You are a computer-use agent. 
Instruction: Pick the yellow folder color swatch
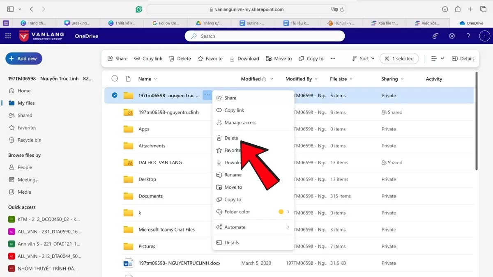(281, 212)
